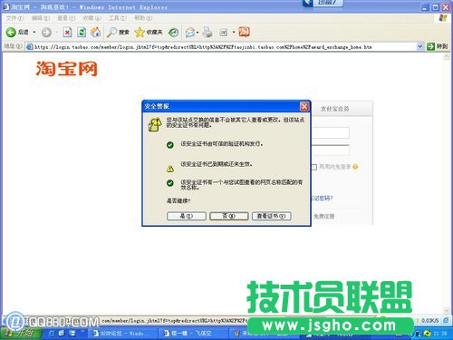The image size is (453, 340).
Task: Click the show desktop quick launch icon
Action: 52,334
